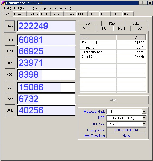Click the HDD score bar 8398
This screenshot has height=161, width=153.
pos(46,75)
